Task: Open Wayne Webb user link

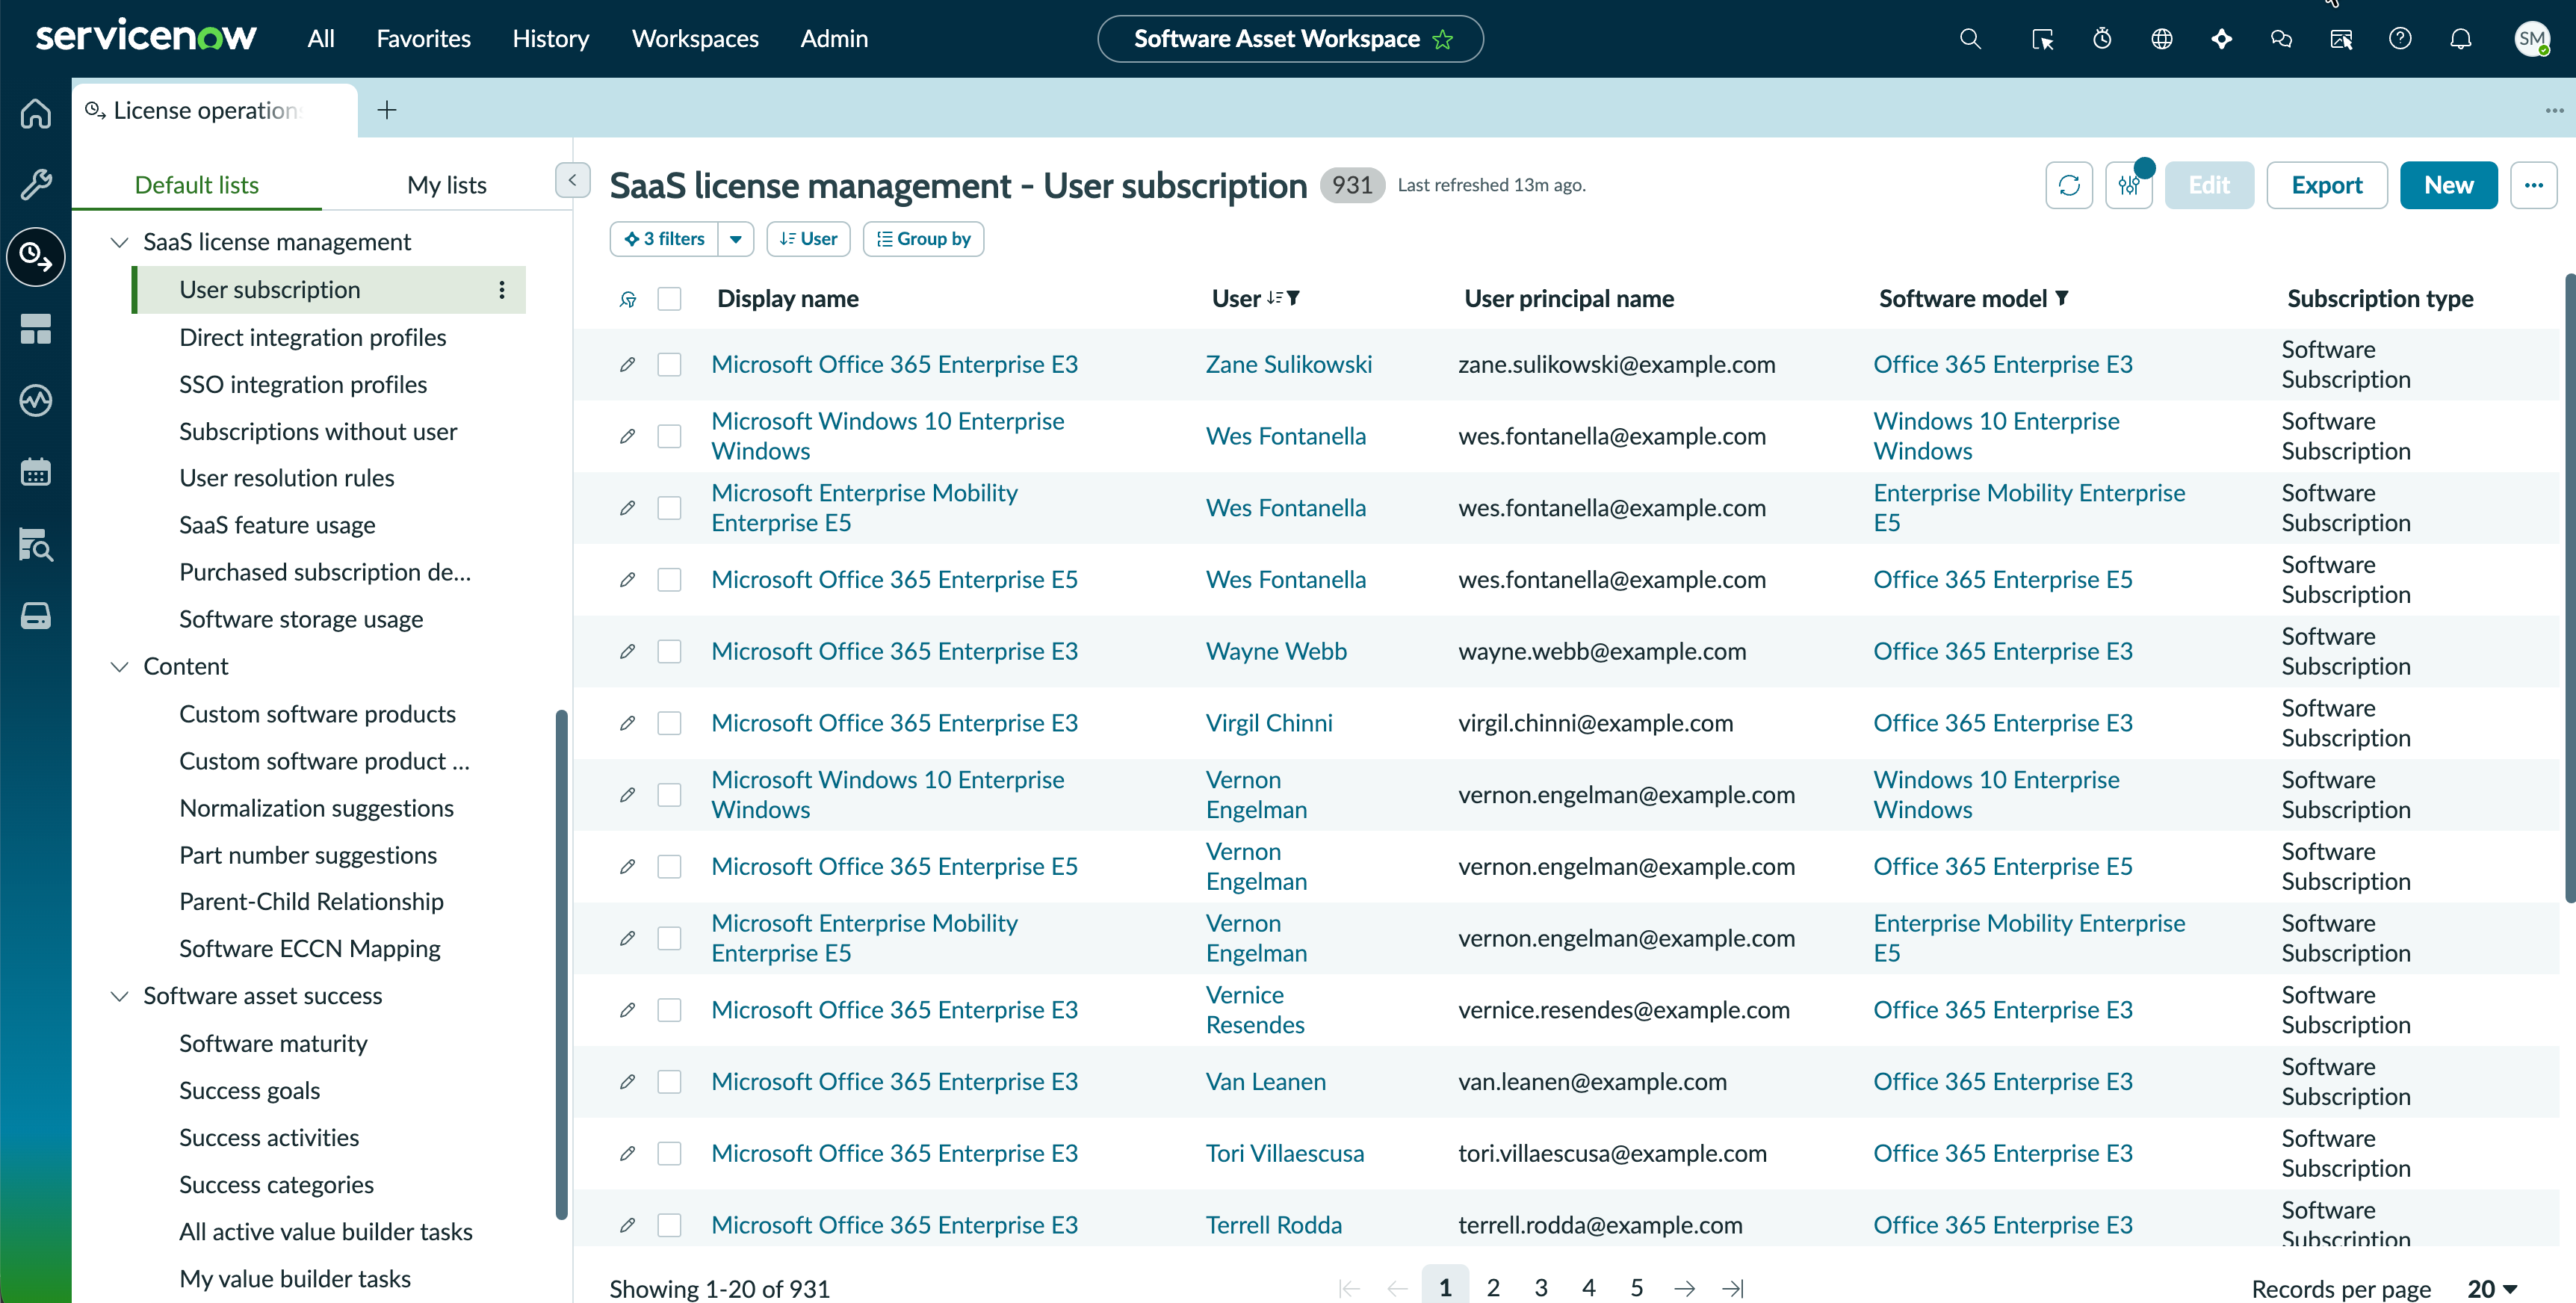Action: (x=1276, y=651)
